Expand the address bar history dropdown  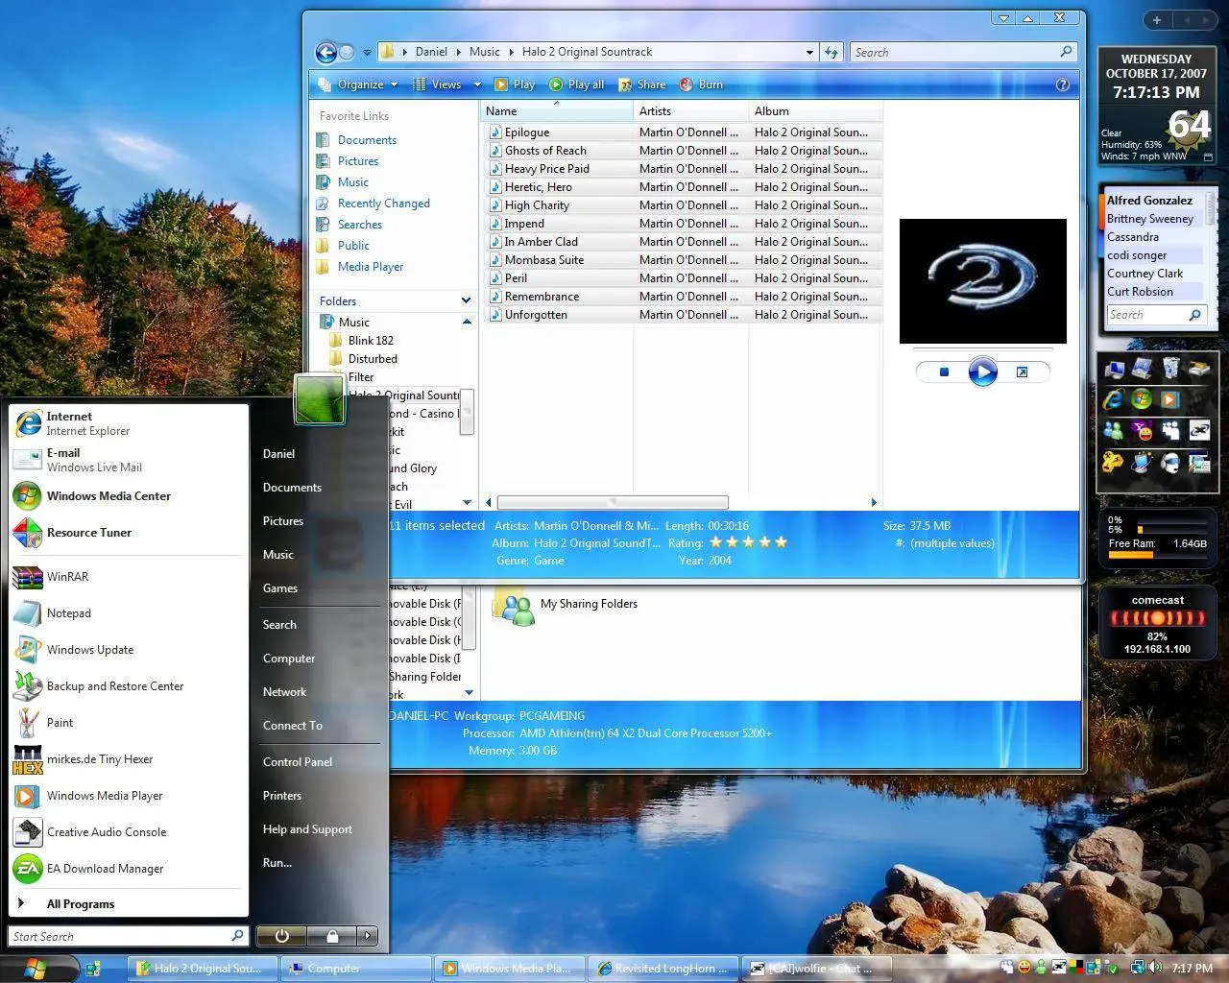pos(810,53)
